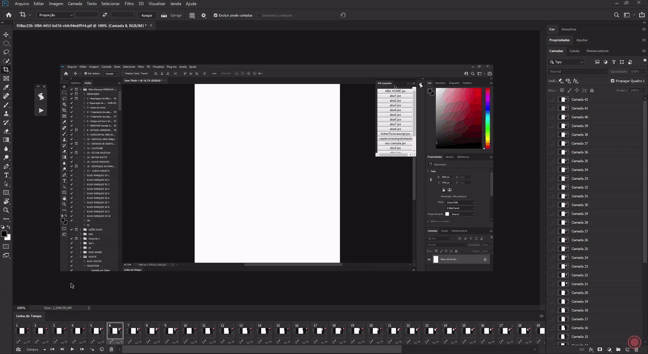This screenshot has width=648, height=354.
Task: Enable the 'Sensível a conteúdo' checkbox
Action: click(259, 15)
